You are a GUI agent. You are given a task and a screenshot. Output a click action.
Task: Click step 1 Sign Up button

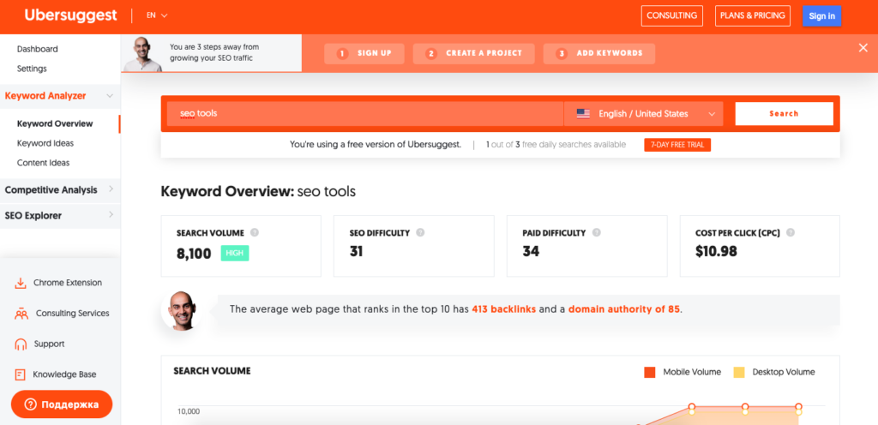365,54
